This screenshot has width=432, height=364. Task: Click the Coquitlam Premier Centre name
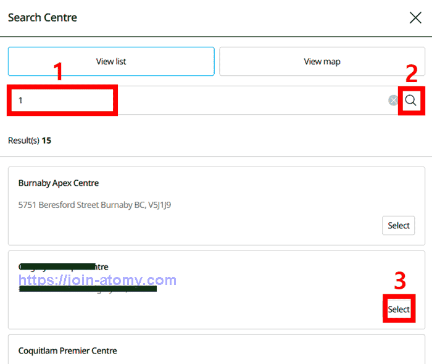pyautogui.click(x=68, y=351)
